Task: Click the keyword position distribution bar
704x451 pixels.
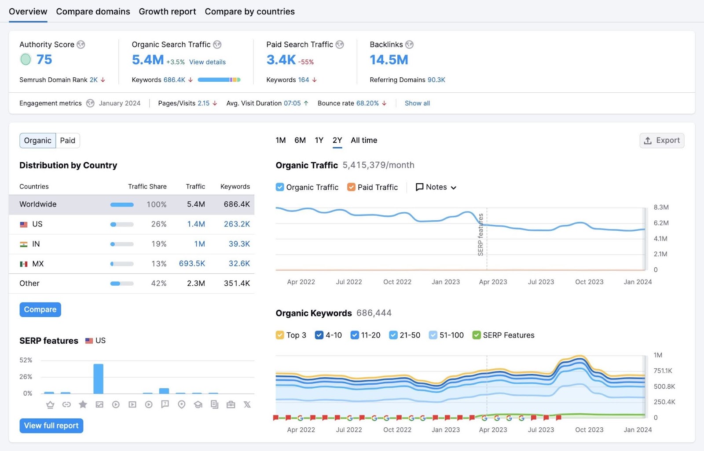Action: click(219, 80)
